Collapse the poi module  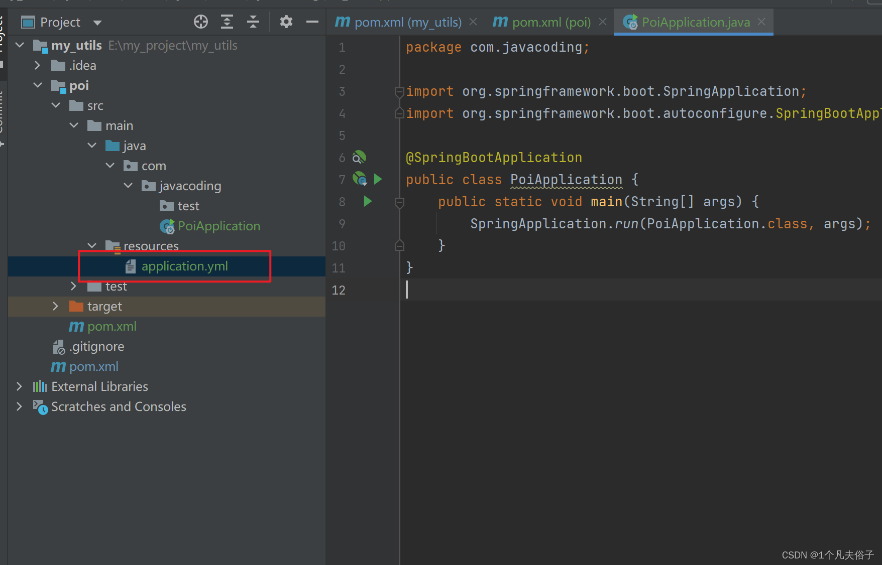[x=38, y=85]
